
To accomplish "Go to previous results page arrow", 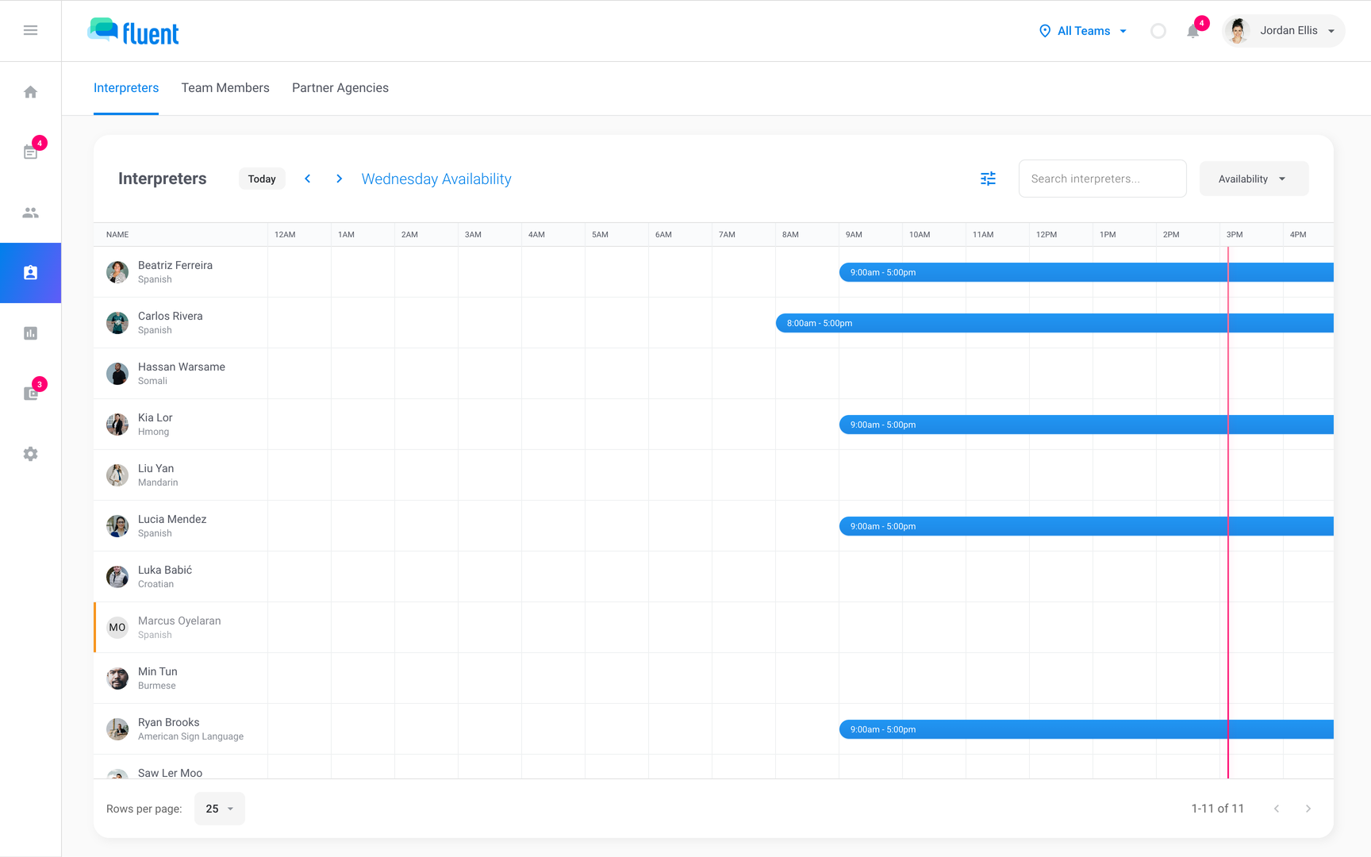I will pos(1277,809).
